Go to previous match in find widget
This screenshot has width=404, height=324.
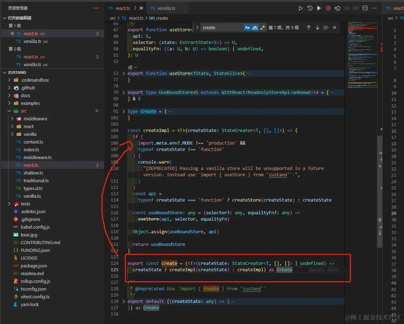(x=309, y=27)
